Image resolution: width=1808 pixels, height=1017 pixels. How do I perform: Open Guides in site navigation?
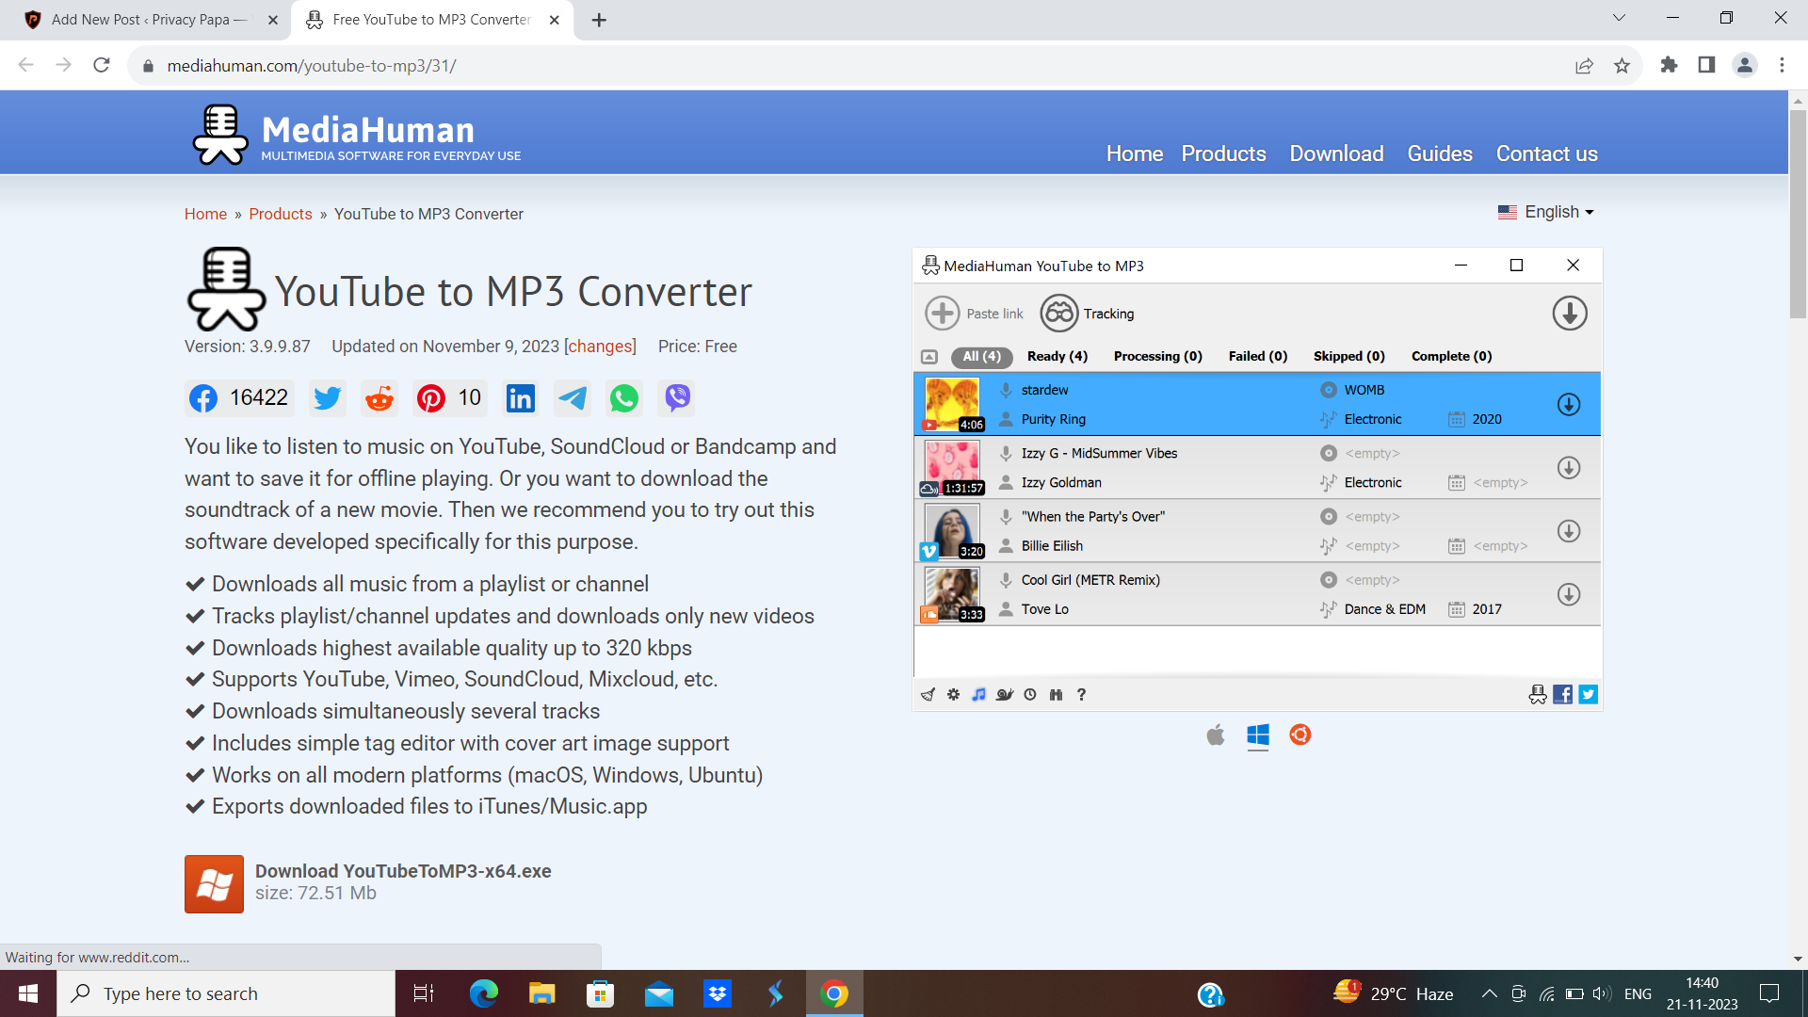pos(1439,153)
